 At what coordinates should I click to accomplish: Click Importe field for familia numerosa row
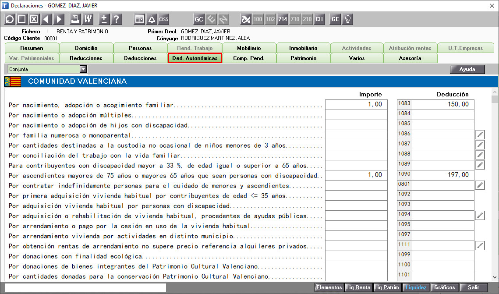(x=357, y=135)
